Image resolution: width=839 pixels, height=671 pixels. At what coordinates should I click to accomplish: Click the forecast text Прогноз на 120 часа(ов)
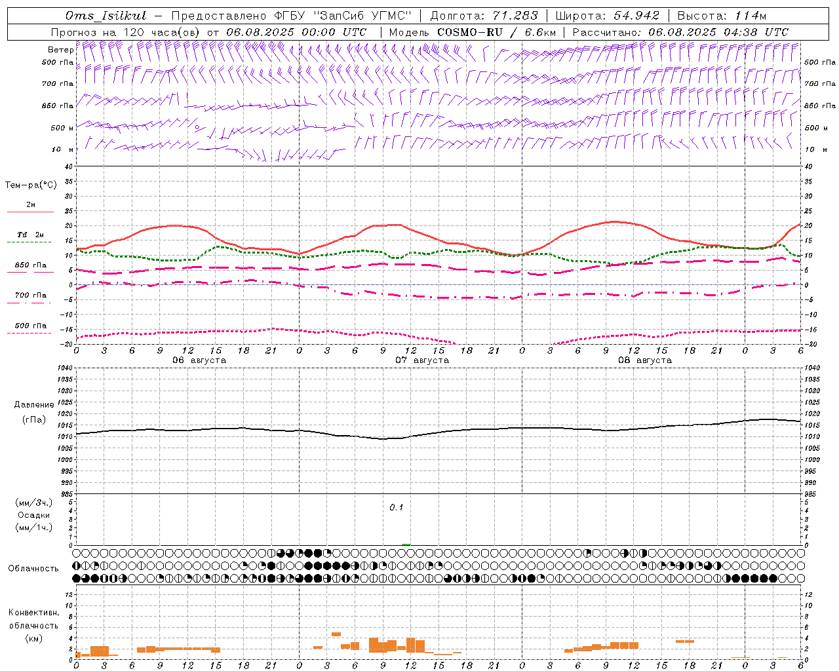coord(127,32)
